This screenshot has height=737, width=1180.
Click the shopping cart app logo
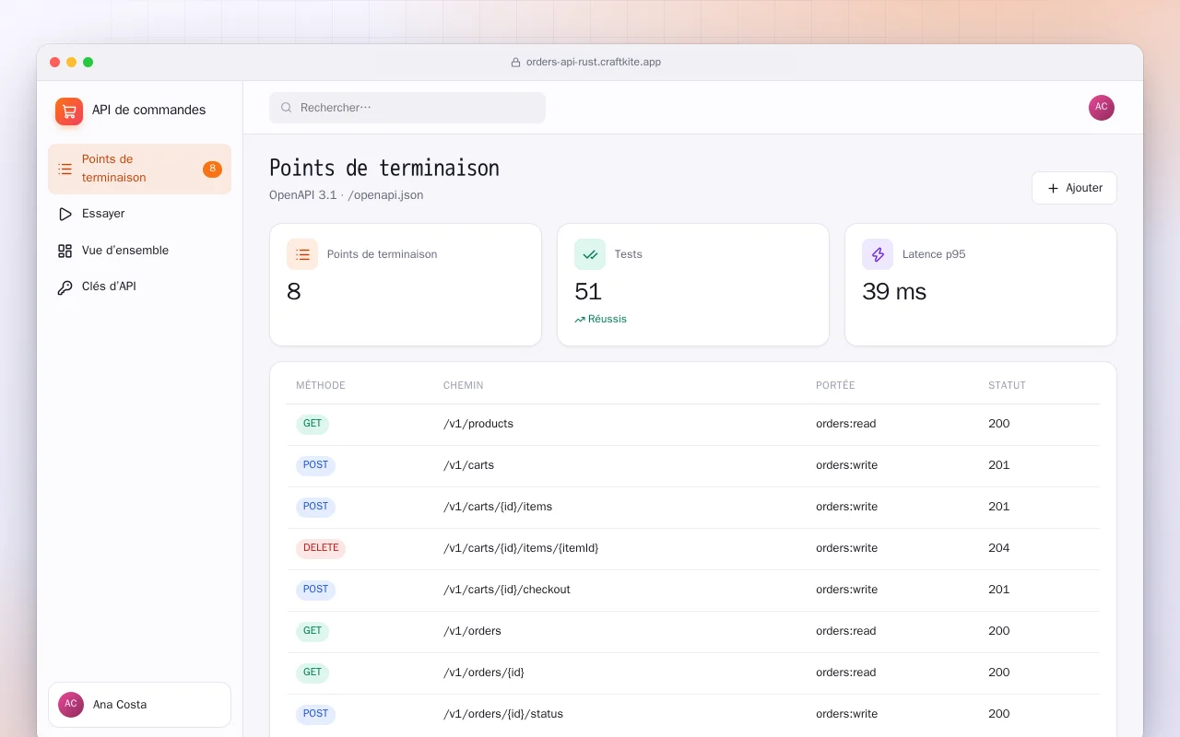coord(69,111)
